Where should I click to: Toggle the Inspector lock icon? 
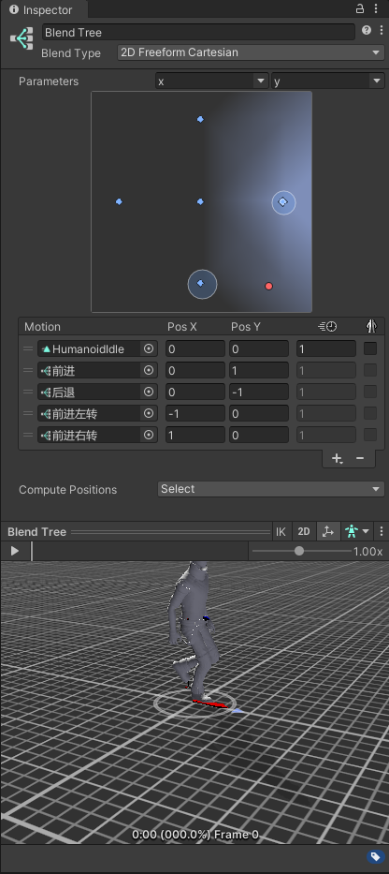[x=360, y=8]
